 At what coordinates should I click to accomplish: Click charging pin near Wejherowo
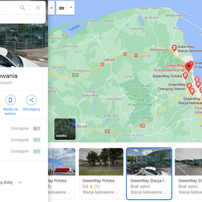174,48
